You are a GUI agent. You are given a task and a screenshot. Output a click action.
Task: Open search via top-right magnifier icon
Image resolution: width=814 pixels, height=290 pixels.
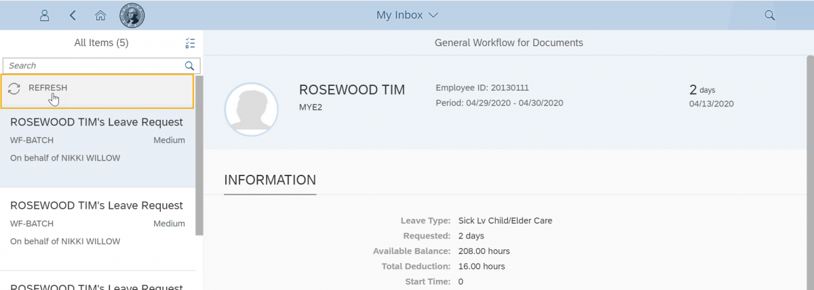coord(770,15)
